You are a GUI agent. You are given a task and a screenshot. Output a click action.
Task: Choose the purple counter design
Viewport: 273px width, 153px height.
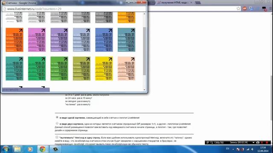pos(59,40)
